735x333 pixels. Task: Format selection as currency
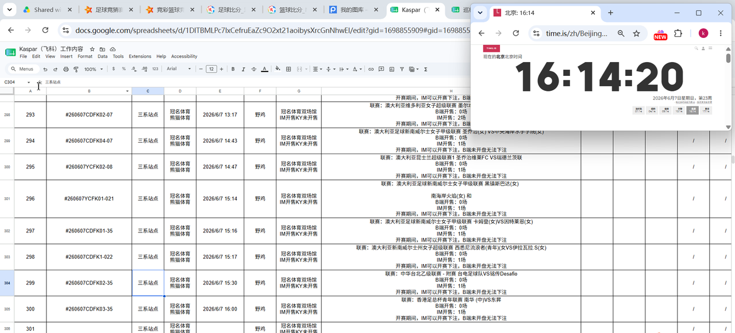coord(114,69)
